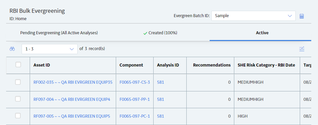Open asset link RF002-035 QA RBI EVRGREEN EQUIP35
The height and width of the screenshot is (125, 318).
[x=73, y=82]
